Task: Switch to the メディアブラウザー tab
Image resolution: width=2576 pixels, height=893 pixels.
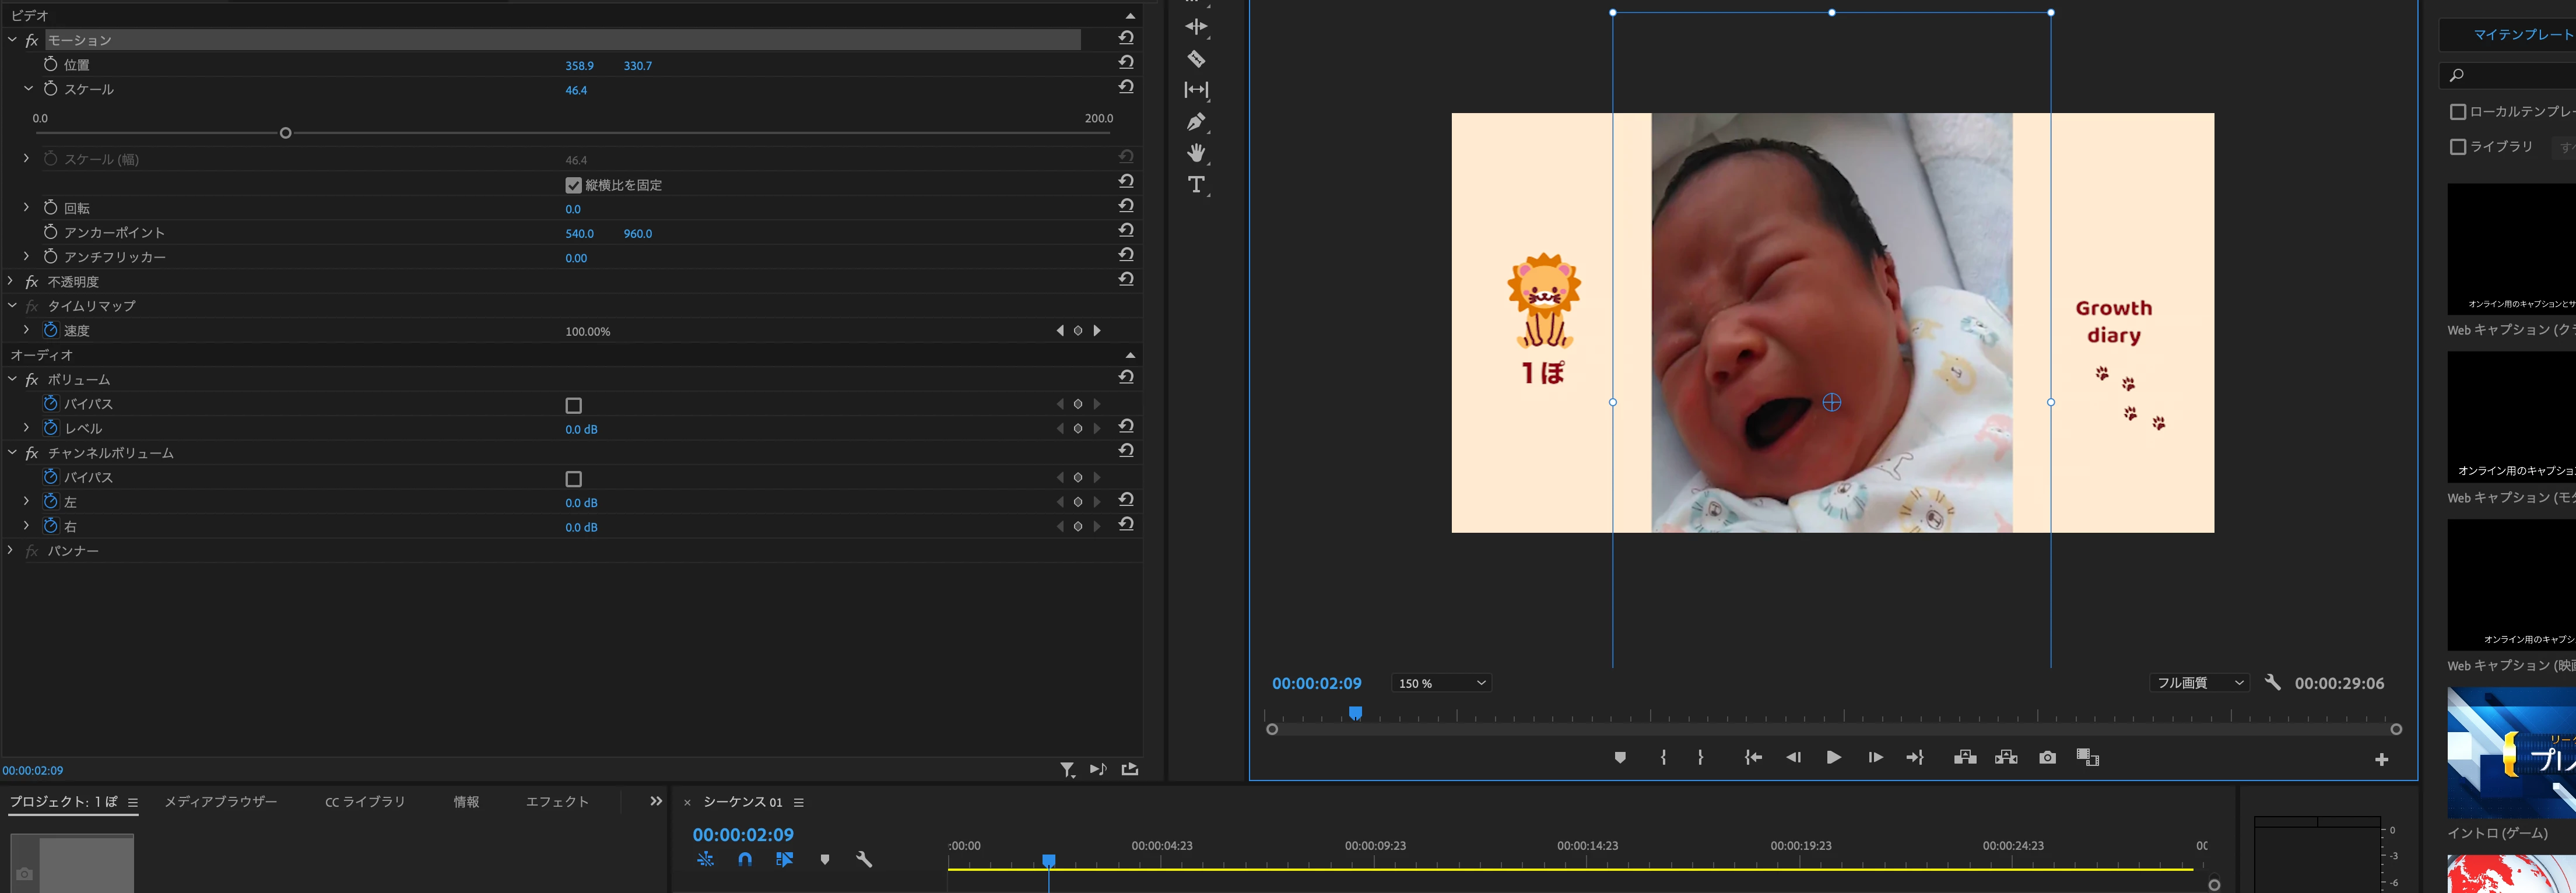Action: tap(220, 802)
